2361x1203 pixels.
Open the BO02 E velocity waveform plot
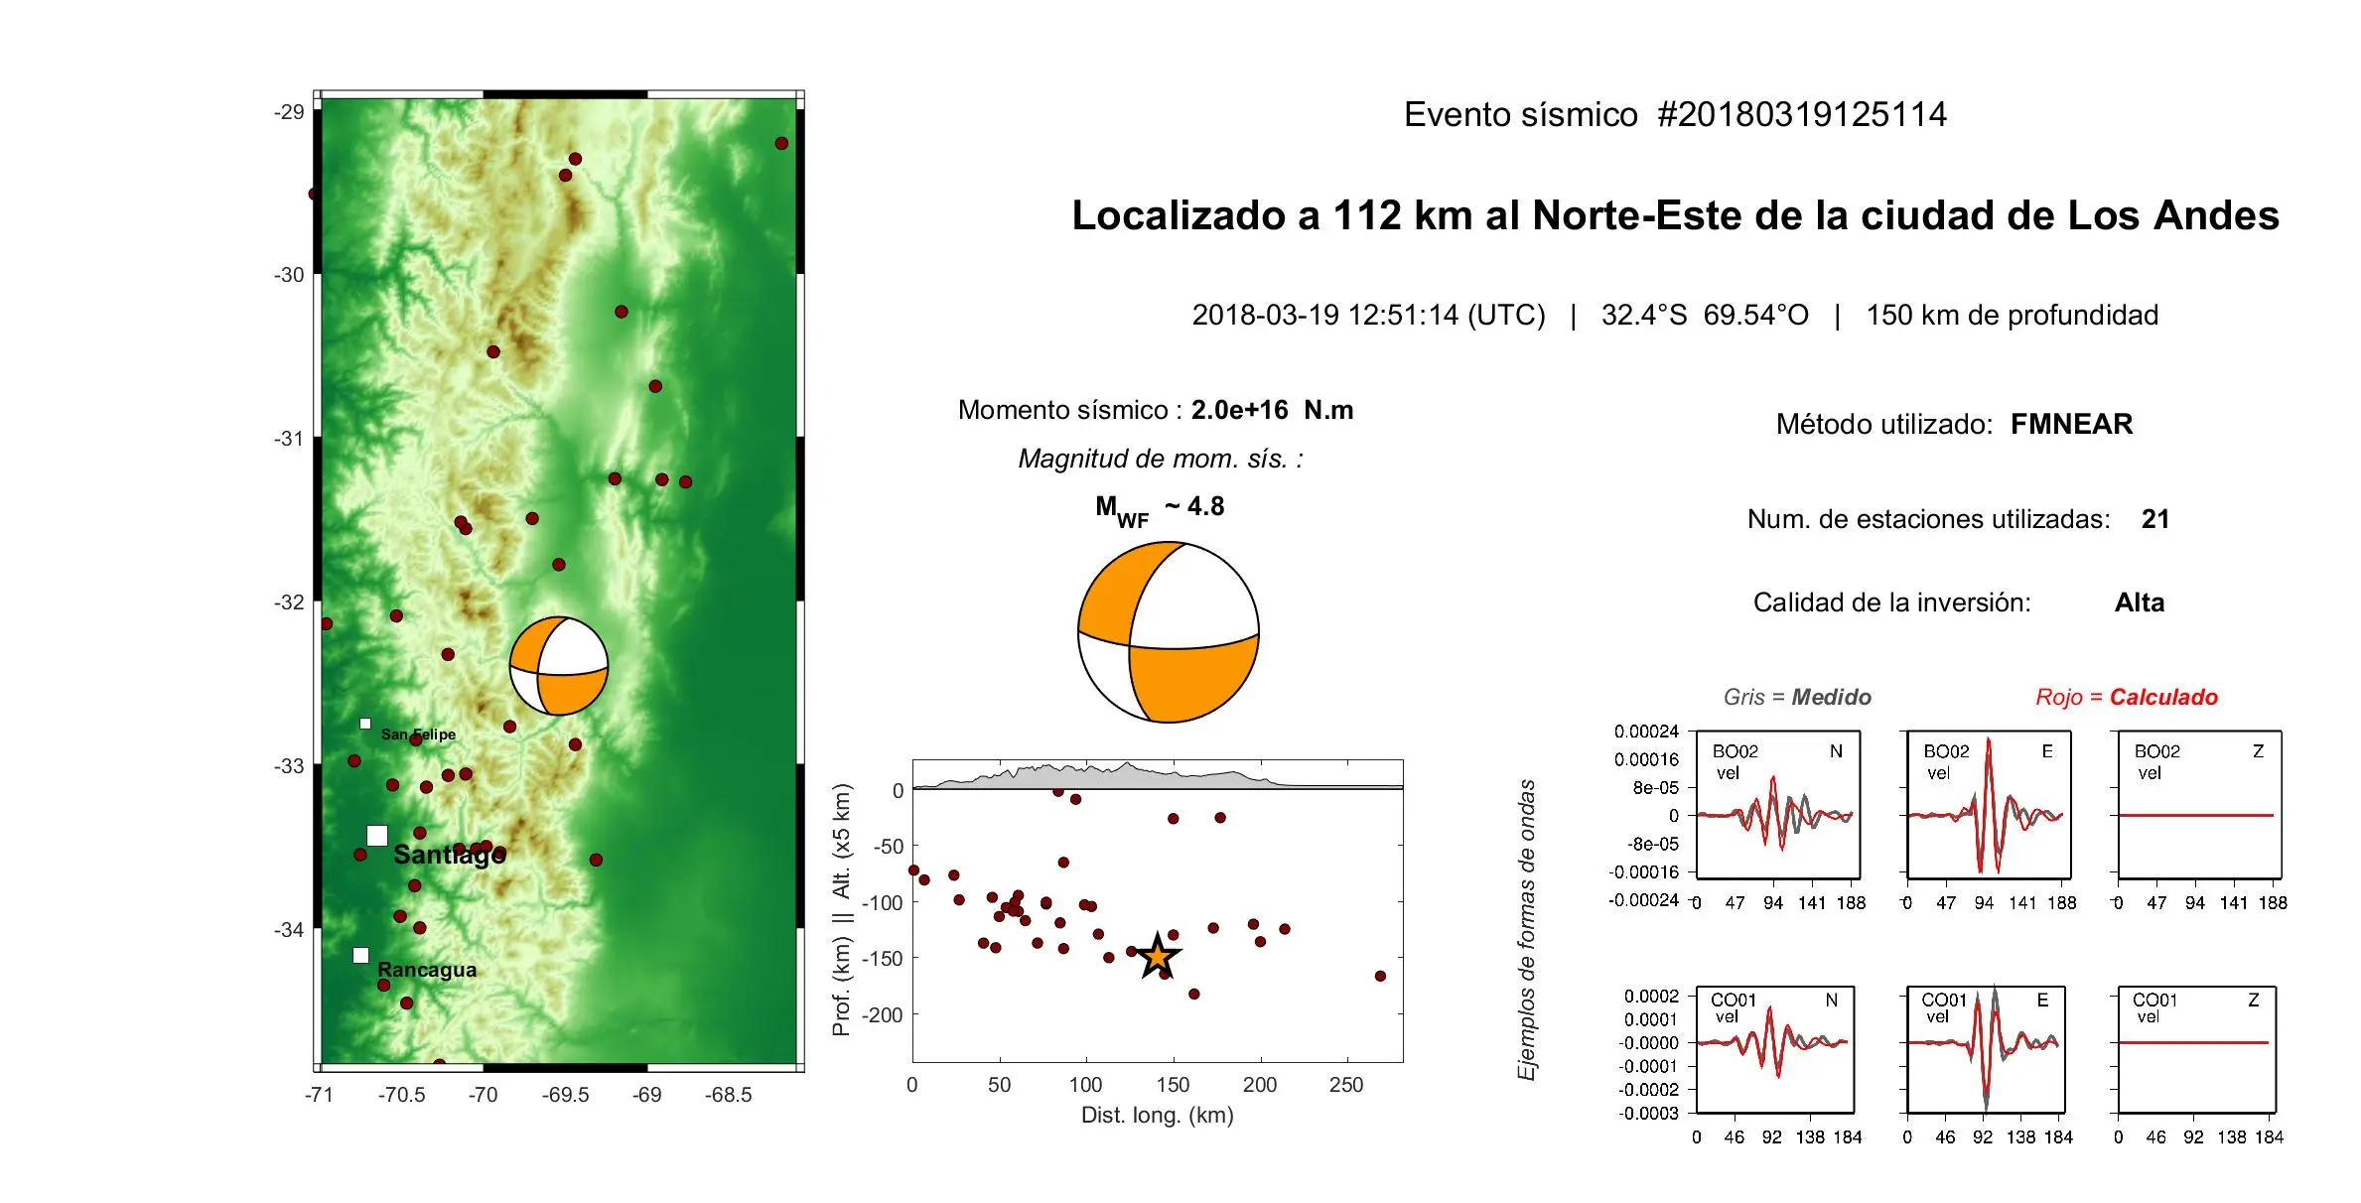pyautogui.click(x=1989, y=805)
